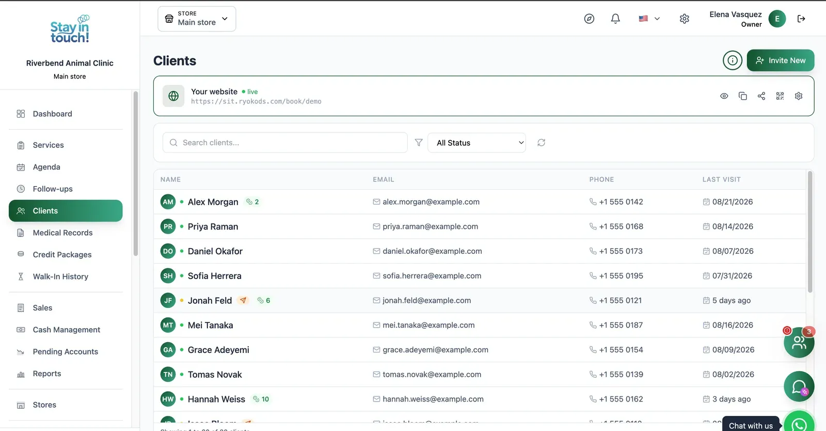Preview website with the eye icon
The width and height of the screenshot is (826, 431).
coord(724,96)
